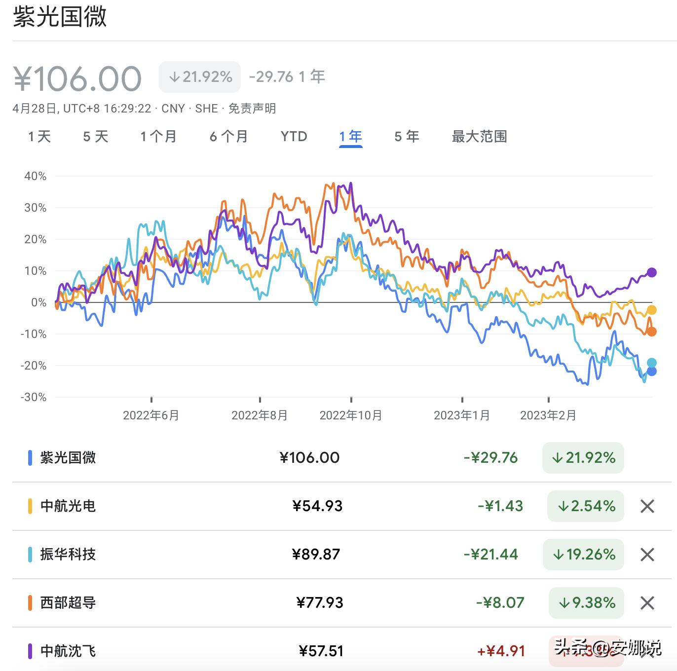Click the 40% y-axis label
Viewport: 677px width, 671px height.
point(36,176)
